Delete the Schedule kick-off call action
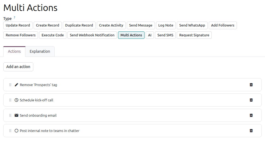 coord(251,100)
